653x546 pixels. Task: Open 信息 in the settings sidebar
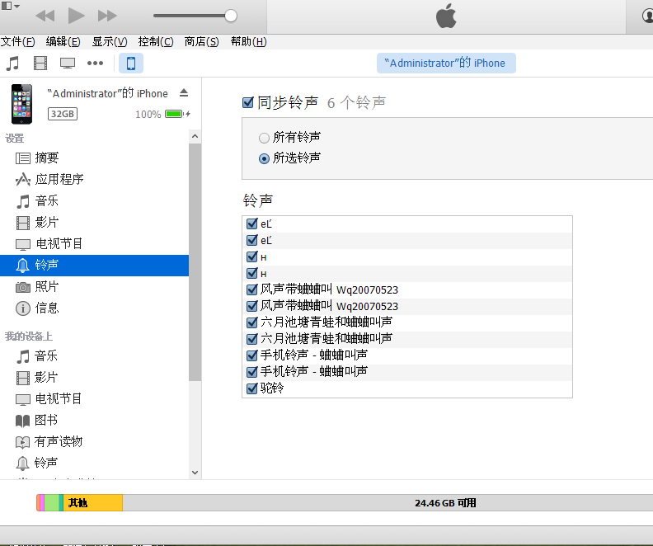[x=94, y=308]
